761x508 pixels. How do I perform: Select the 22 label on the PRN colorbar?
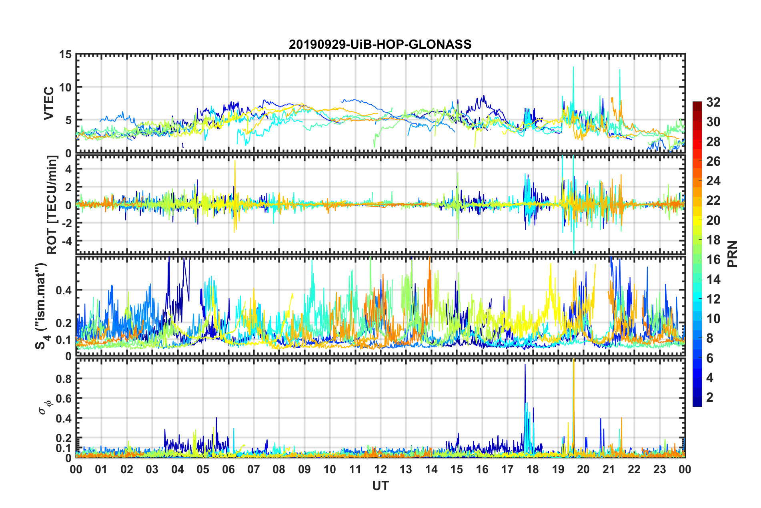coord(713,200)
